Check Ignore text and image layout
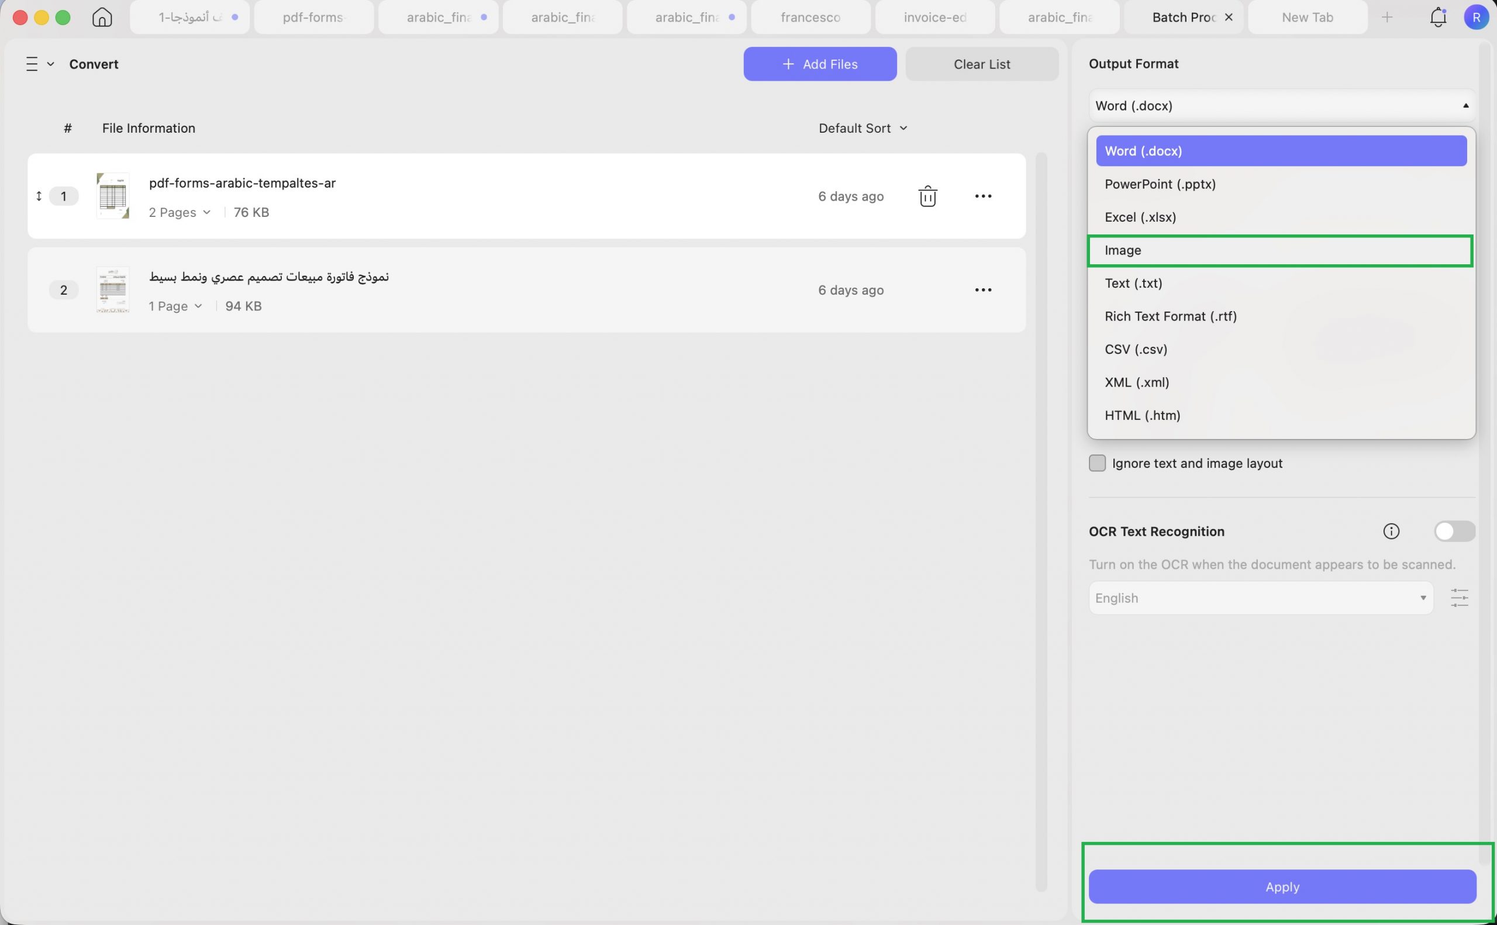This screenshot has height=925, width=1497. pos(1097,463)
